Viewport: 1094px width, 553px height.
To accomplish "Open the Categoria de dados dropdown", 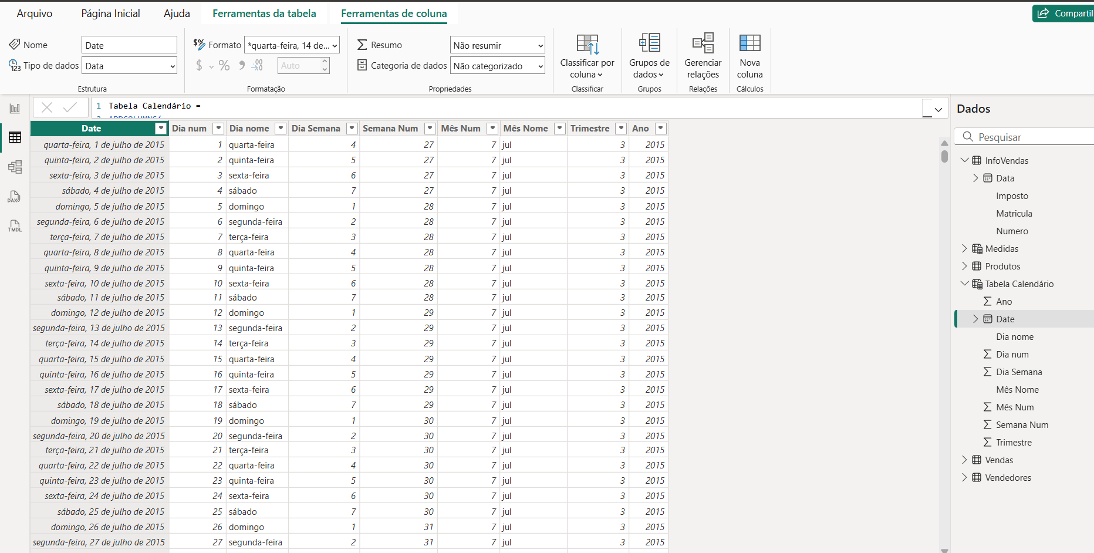I will 498,66.
